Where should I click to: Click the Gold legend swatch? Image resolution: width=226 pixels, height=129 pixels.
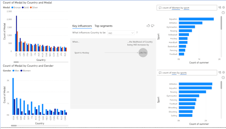click(x=23, y=7)
